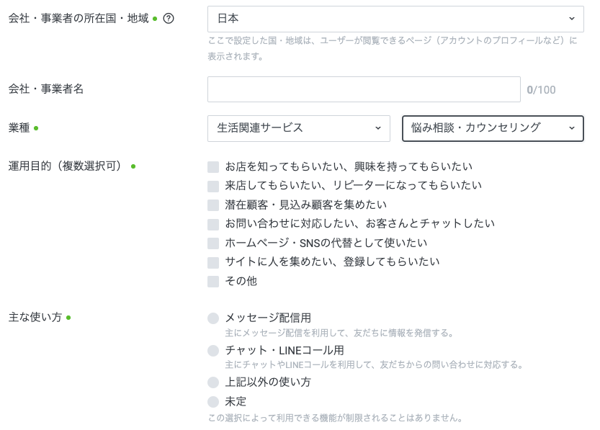This screenshot has width=600, height=430.
Task: Check ホームページ・SNSの代替として使いたい box
Action: click(x=213, y=243)
